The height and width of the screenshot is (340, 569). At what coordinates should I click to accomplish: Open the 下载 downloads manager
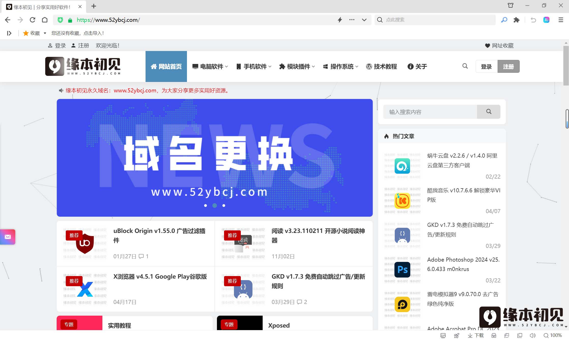(476, 335)
